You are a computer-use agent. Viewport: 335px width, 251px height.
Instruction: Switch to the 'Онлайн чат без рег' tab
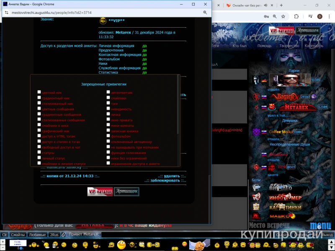247,5
